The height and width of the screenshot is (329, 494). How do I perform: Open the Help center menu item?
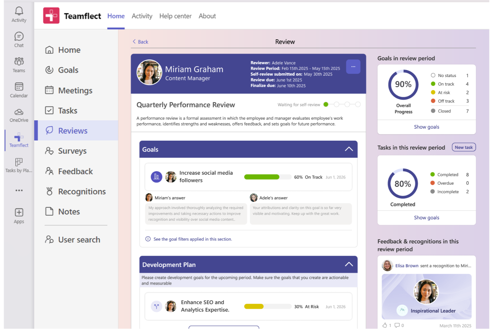pyautogui.click(x=175, y=16)
